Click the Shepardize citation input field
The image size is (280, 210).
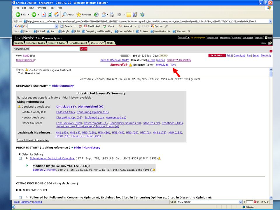(55, 49)
